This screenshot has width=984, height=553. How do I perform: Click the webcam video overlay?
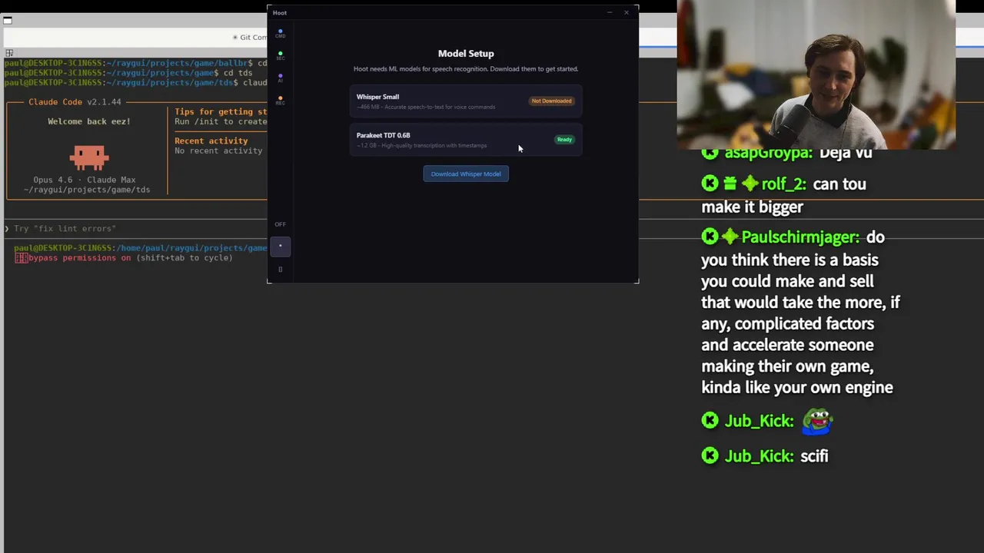816,75
